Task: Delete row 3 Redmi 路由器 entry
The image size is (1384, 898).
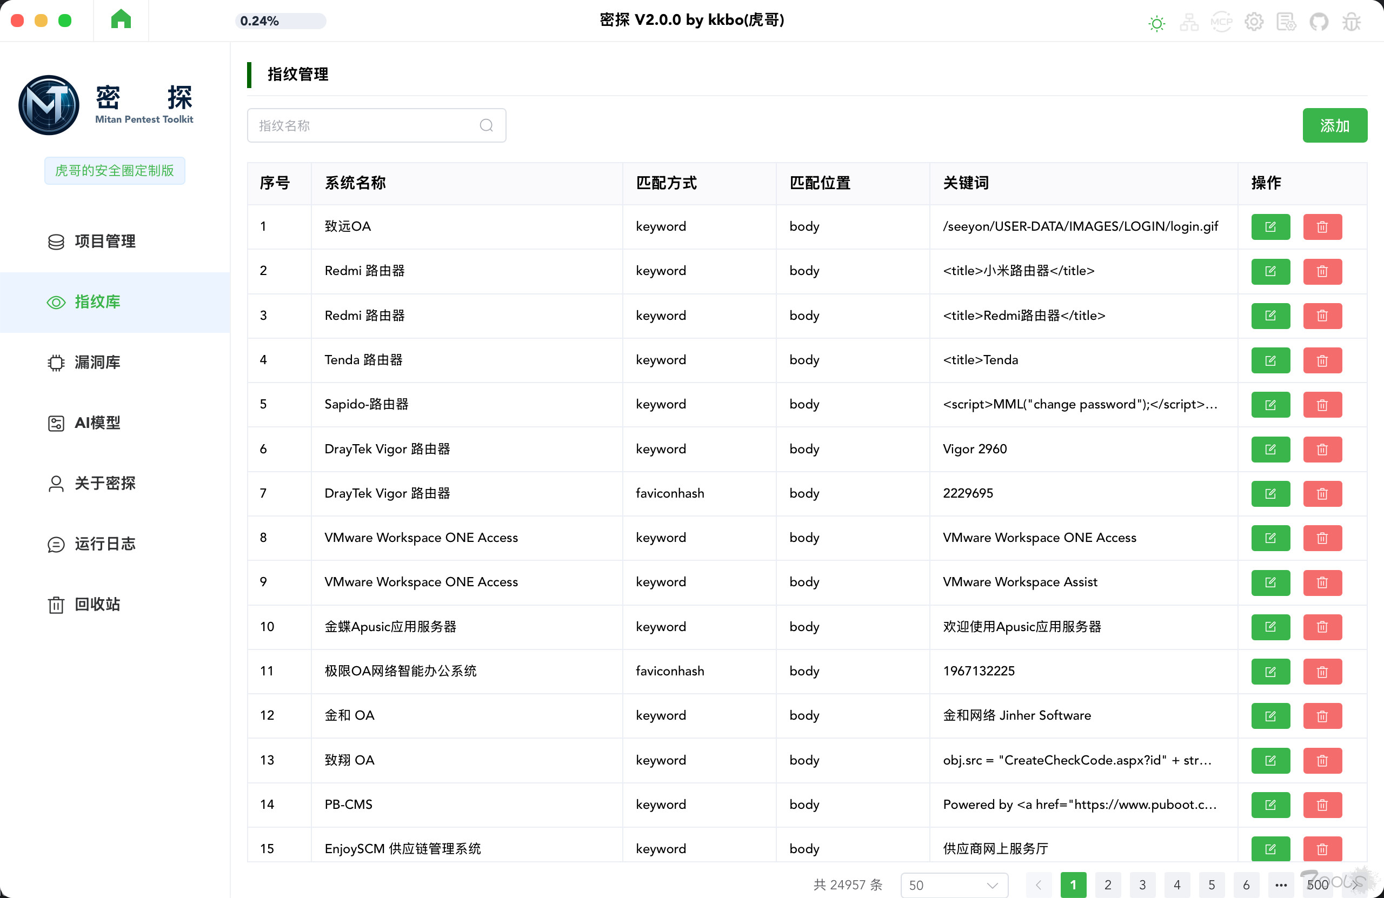Action: point(1322,316)
